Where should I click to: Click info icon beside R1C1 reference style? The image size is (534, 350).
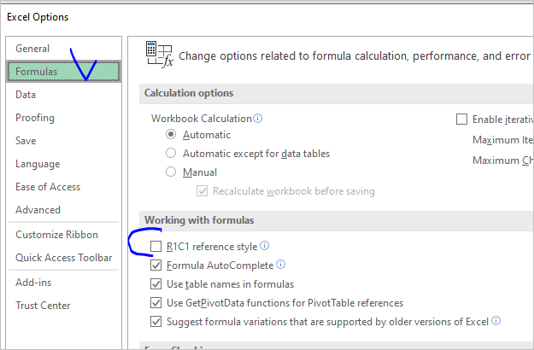265,247
